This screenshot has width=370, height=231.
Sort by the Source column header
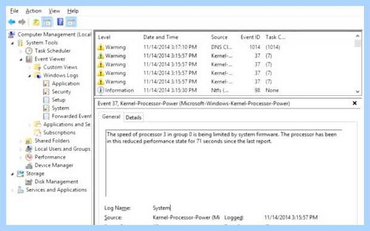pos(219,37)
